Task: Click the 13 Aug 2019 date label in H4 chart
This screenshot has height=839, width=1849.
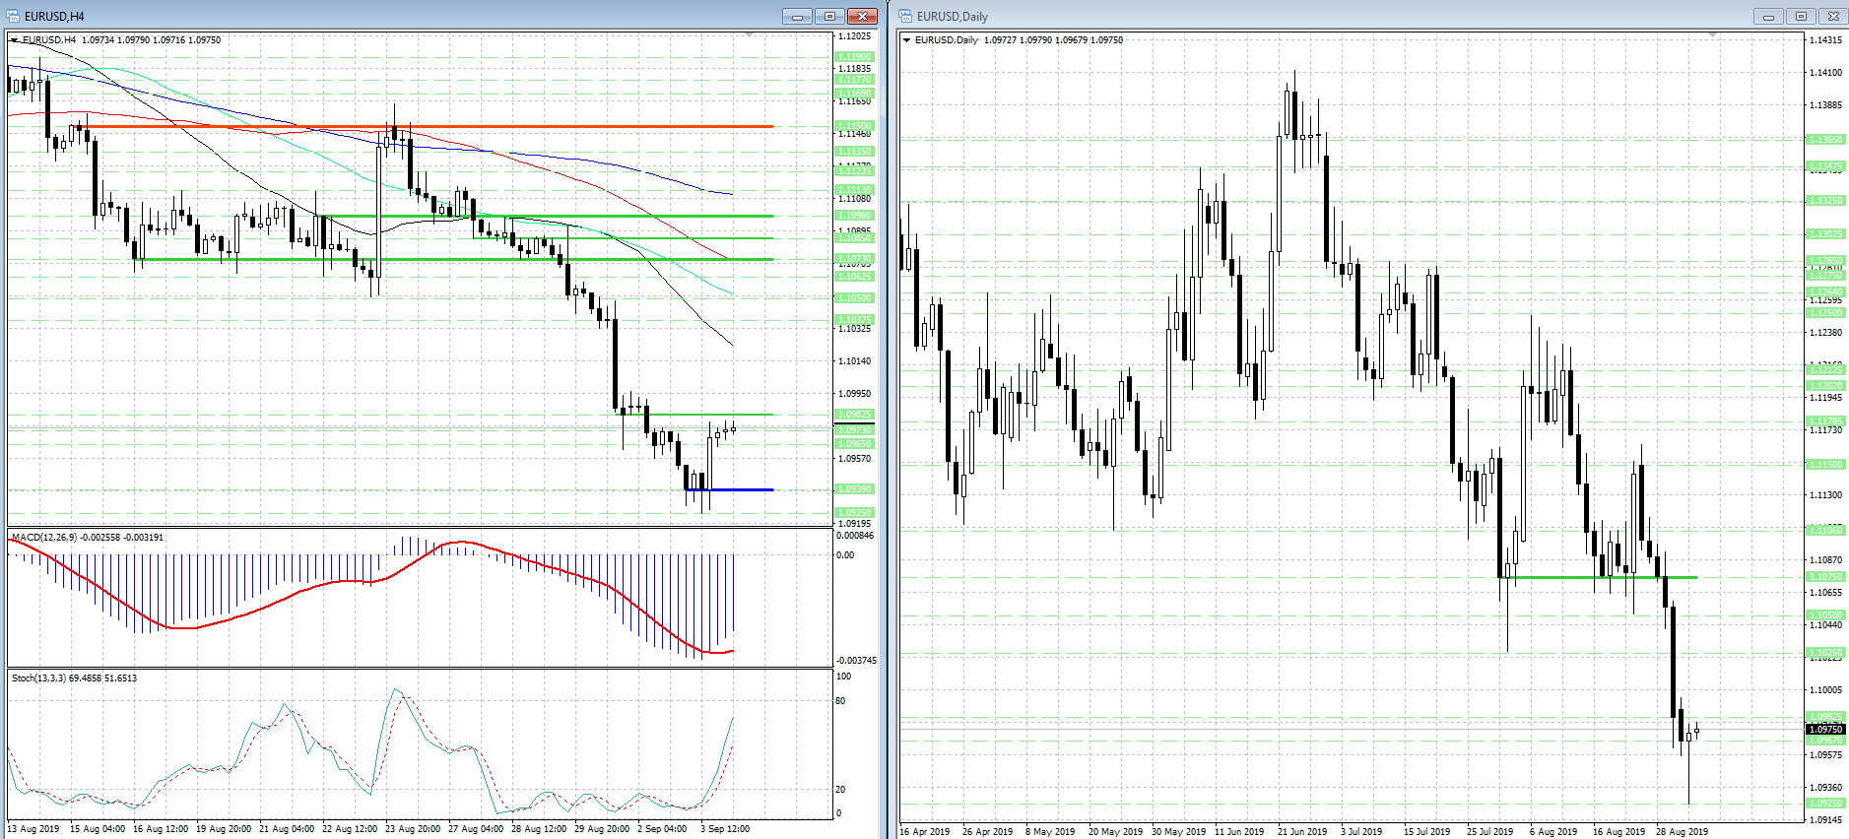Action: [x=33, y=829]
